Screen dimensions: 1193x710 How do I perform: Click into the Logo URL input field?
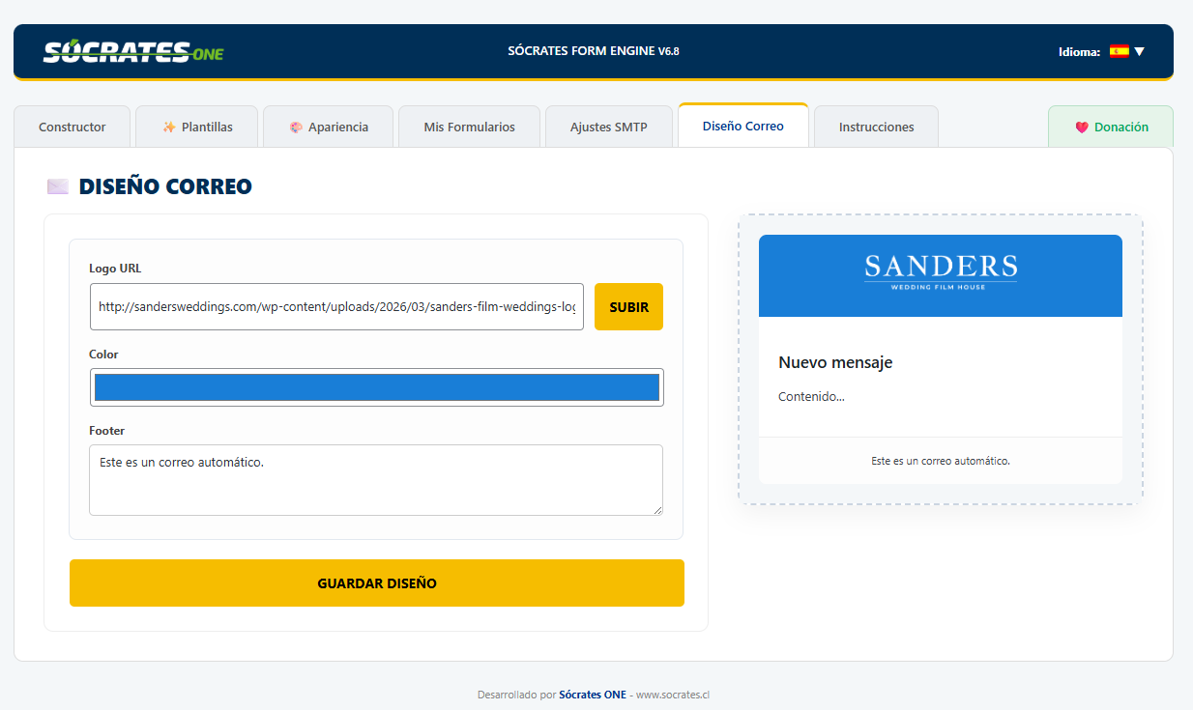point(336,307)
